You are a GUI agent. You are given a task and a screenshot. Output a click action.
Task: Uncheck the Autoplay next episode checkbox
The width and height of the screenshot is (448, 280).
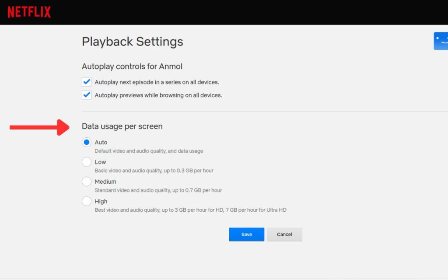[87, 82]
